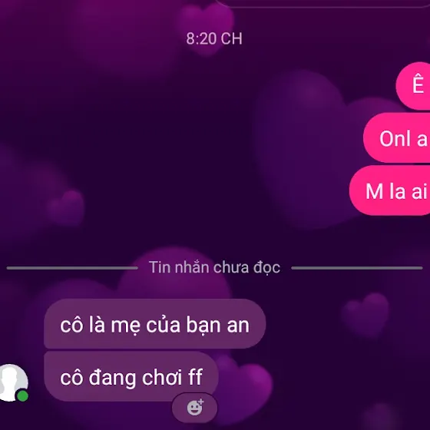The height and width of the screenshot is (430, 430).
Task: Tap the sender's profile avatar
Action: 12,382
